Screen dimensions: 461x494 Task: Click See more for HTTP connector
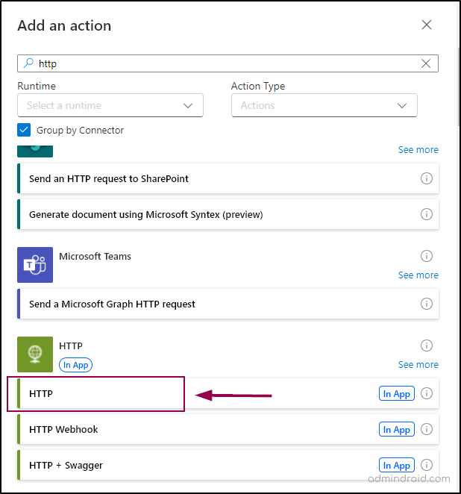tap(418, 364)
